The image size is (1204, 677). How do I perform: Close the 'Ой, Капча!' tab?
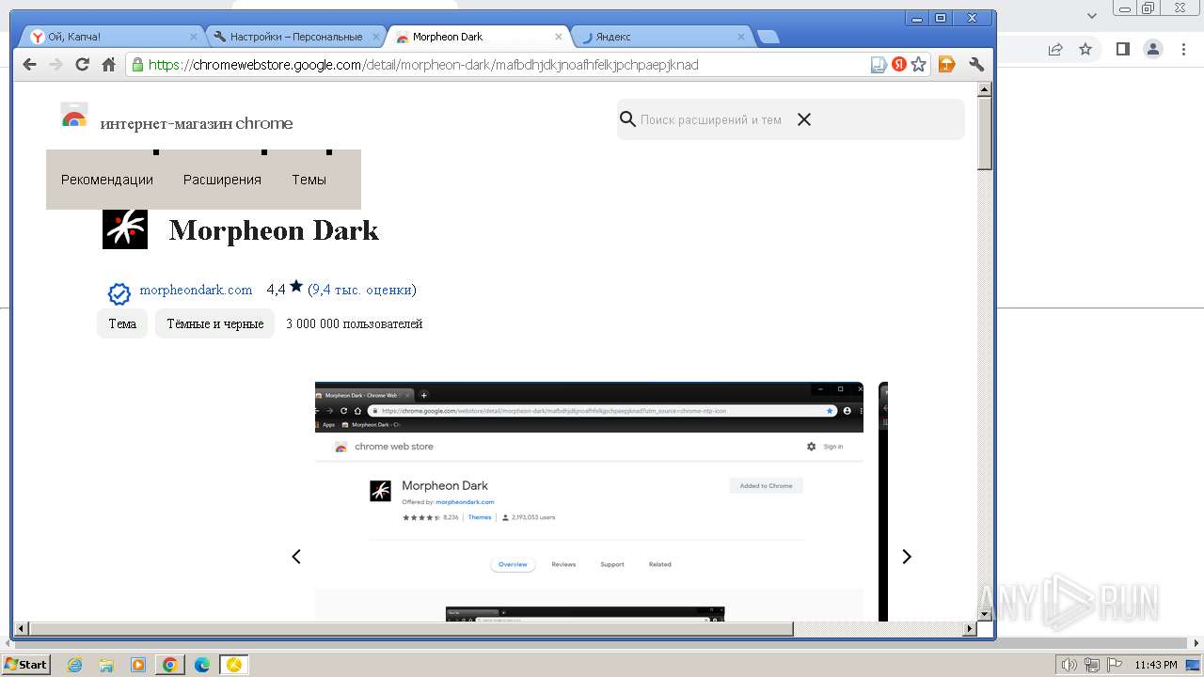pos(194,37)
